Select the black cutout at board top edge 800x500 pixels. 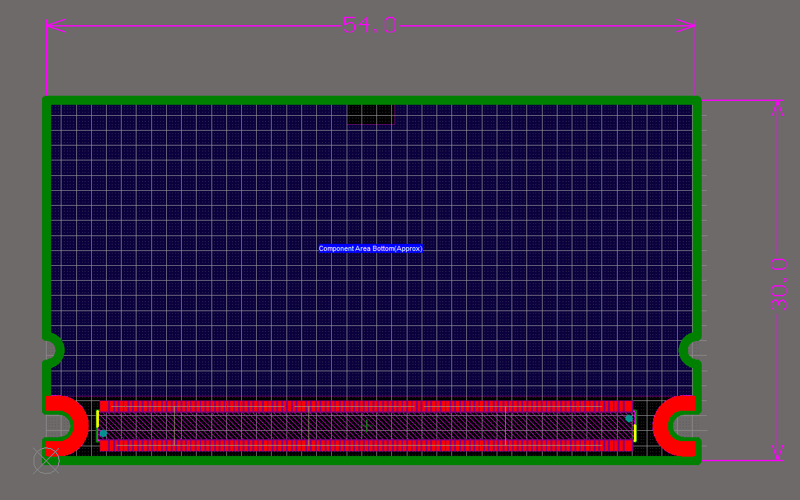(x=371, y=114)
